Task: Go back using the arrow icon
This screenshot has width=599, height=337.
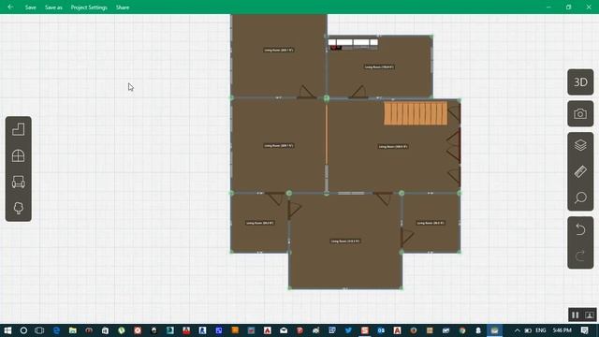Action: [x=10, y=7]
